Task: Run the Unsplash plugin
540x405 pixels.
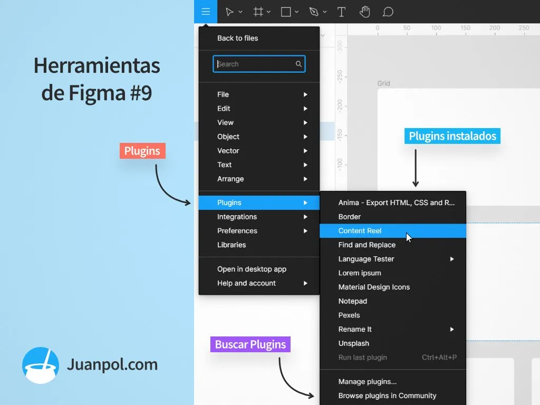Action: (393, 344)
